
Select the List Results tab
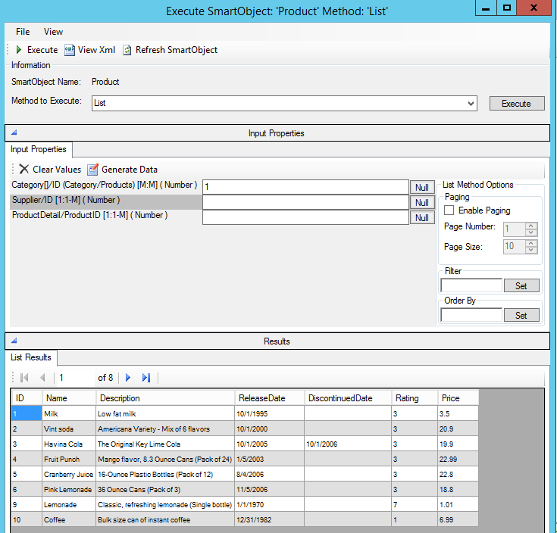(31, 357)
